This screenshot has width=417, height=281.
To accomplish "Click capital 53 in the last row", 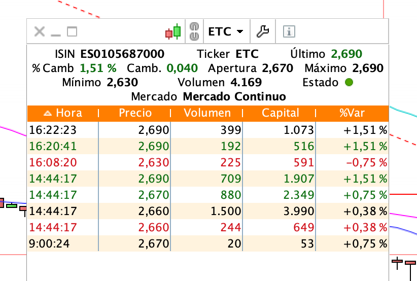I will pyautogui.click(x=307, y=243).
